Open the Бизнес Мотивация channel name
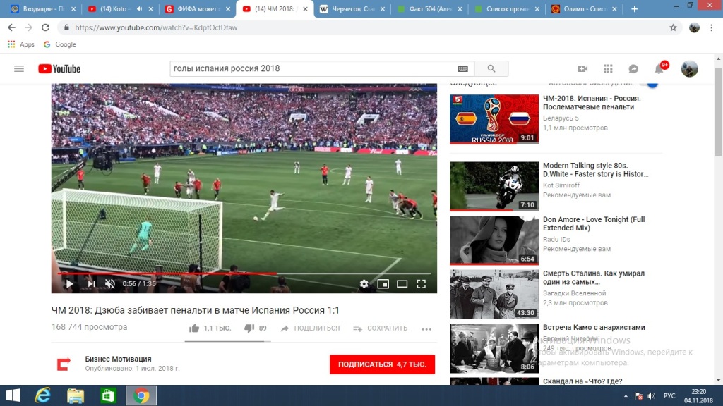723x406 pixels. pos(118,359)
